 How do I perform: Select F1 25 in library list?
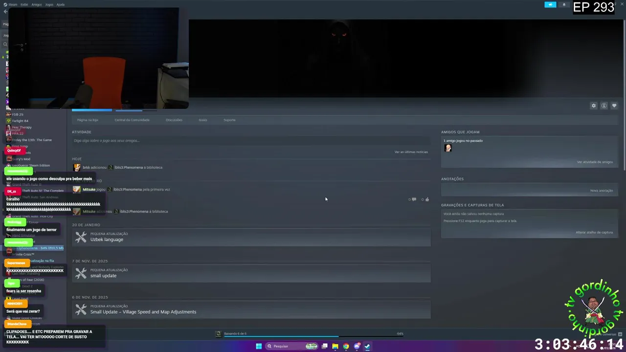click(x=18, y=114)
